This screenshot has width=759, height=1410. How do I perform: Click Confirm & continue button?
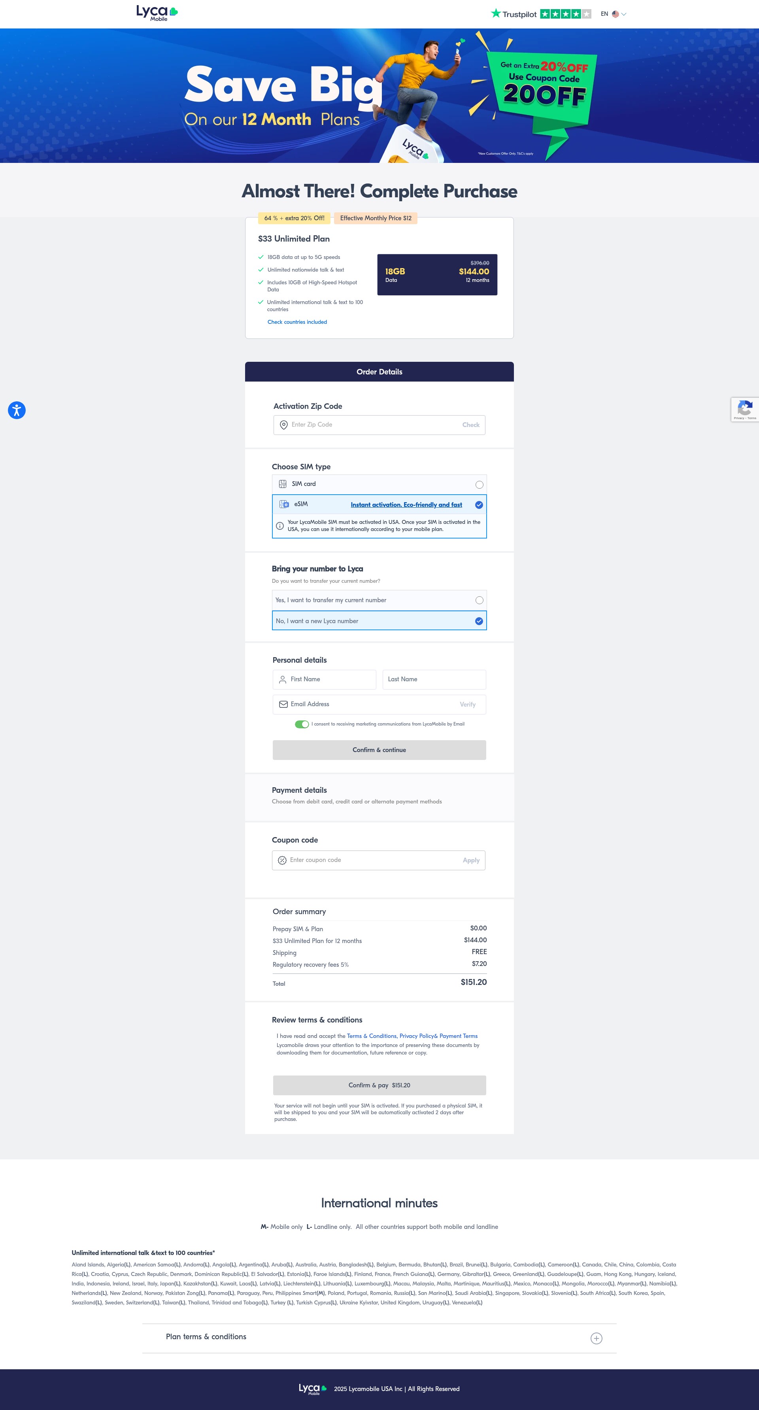pos(379,750)
